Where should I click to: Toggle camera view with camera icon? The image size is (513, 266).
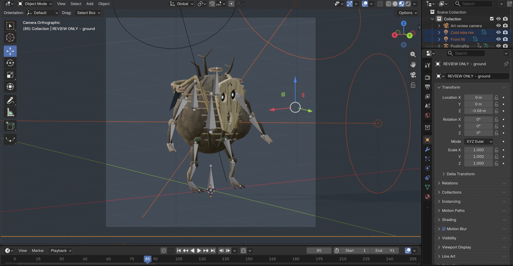(413, 75)
